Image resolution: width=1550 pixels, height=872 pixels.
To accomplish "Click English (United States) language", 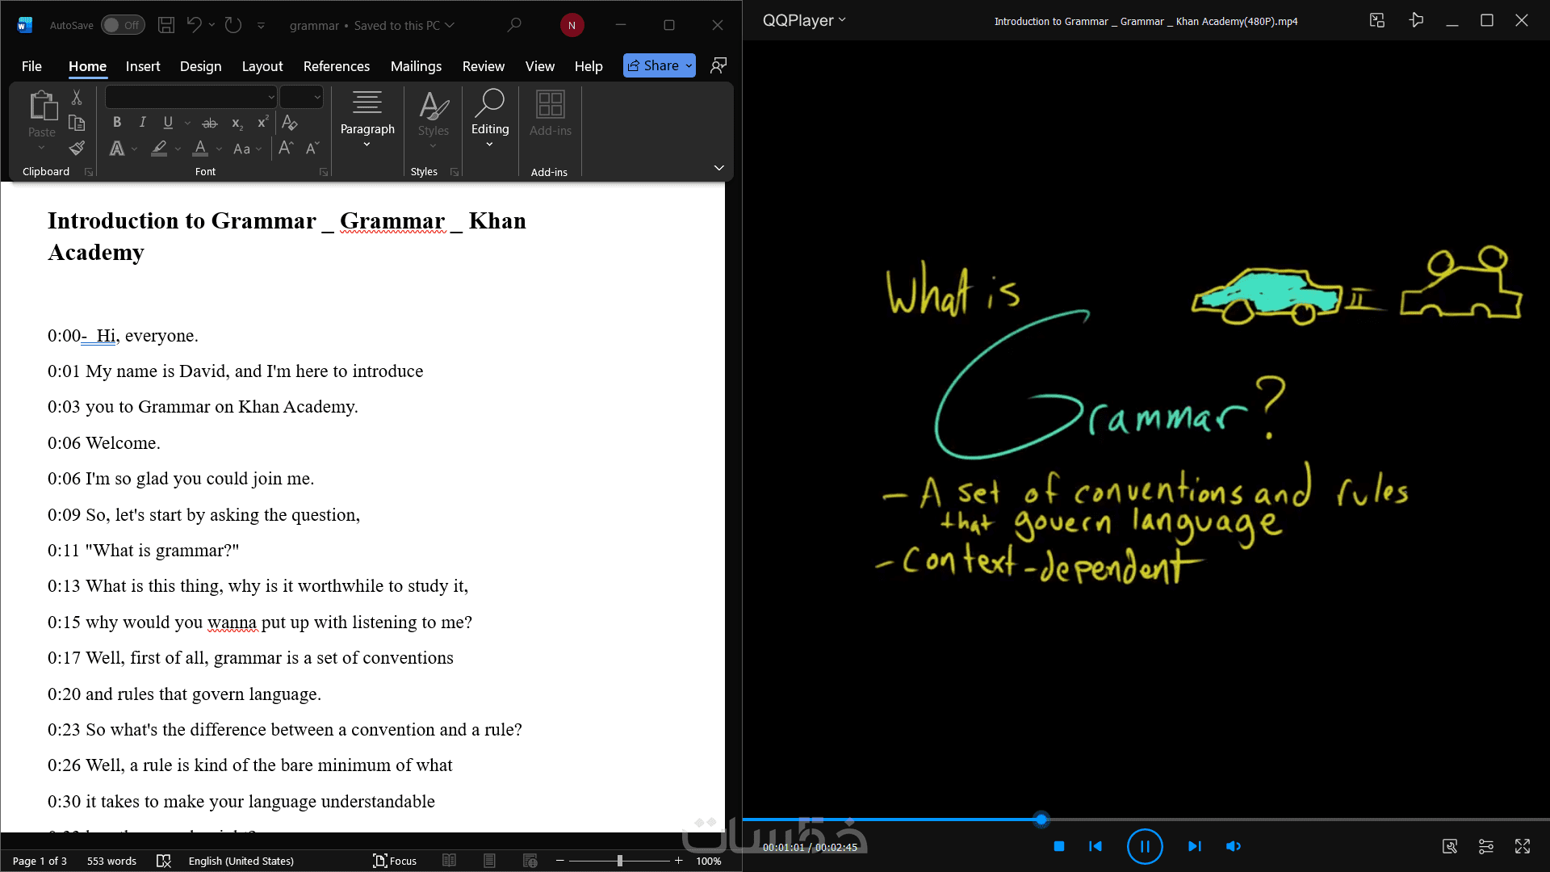I will 241,861.
